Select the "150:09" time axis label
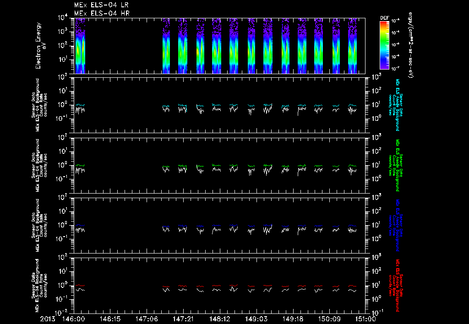 [x=329, y=319]
